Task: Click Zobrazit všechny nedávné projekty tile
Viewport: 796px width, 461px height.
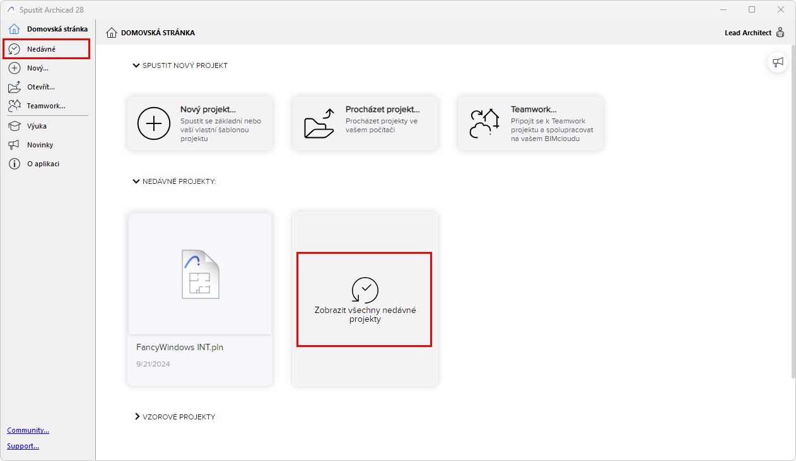Action: click(365, 299)
